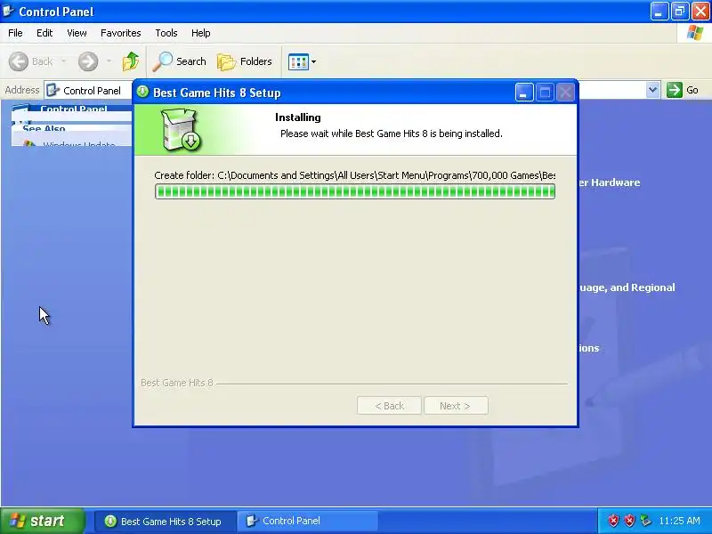712x534 pixels.
Task: Click the first red security shield tray icon
Action: [613, 521]
